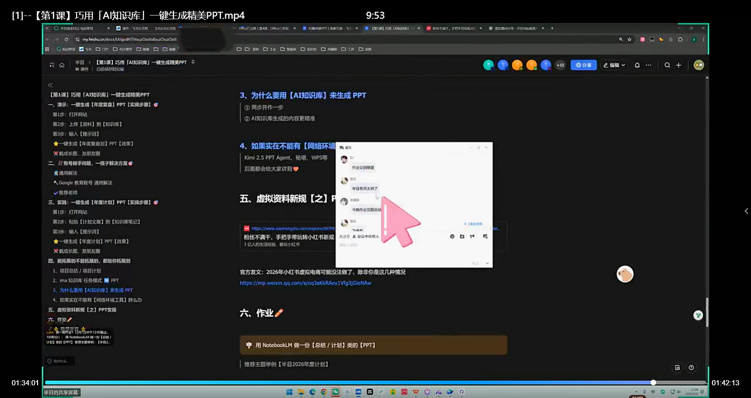751x398 pixels.
Task: Collapse the outline with the double-chevron icon
Action: coord(50,85)
